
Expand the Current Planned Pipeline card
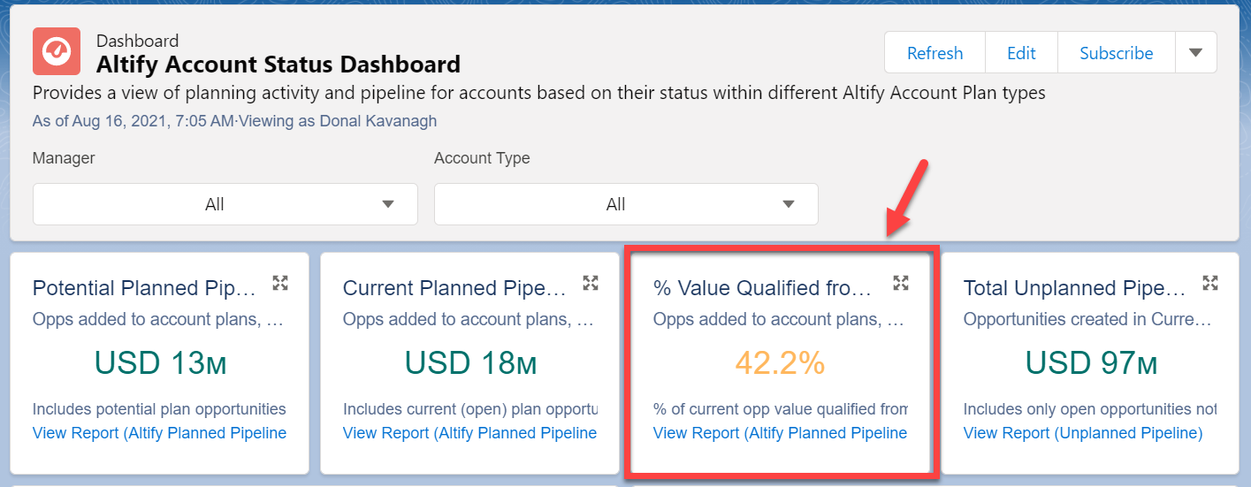(x=591, y=283)
